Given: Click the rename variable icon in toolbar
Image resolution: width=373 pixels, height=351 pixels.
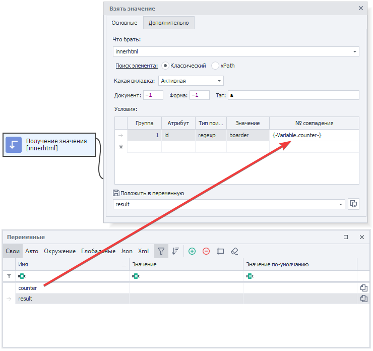Looking at the screenshot, I should pos(220,251).
